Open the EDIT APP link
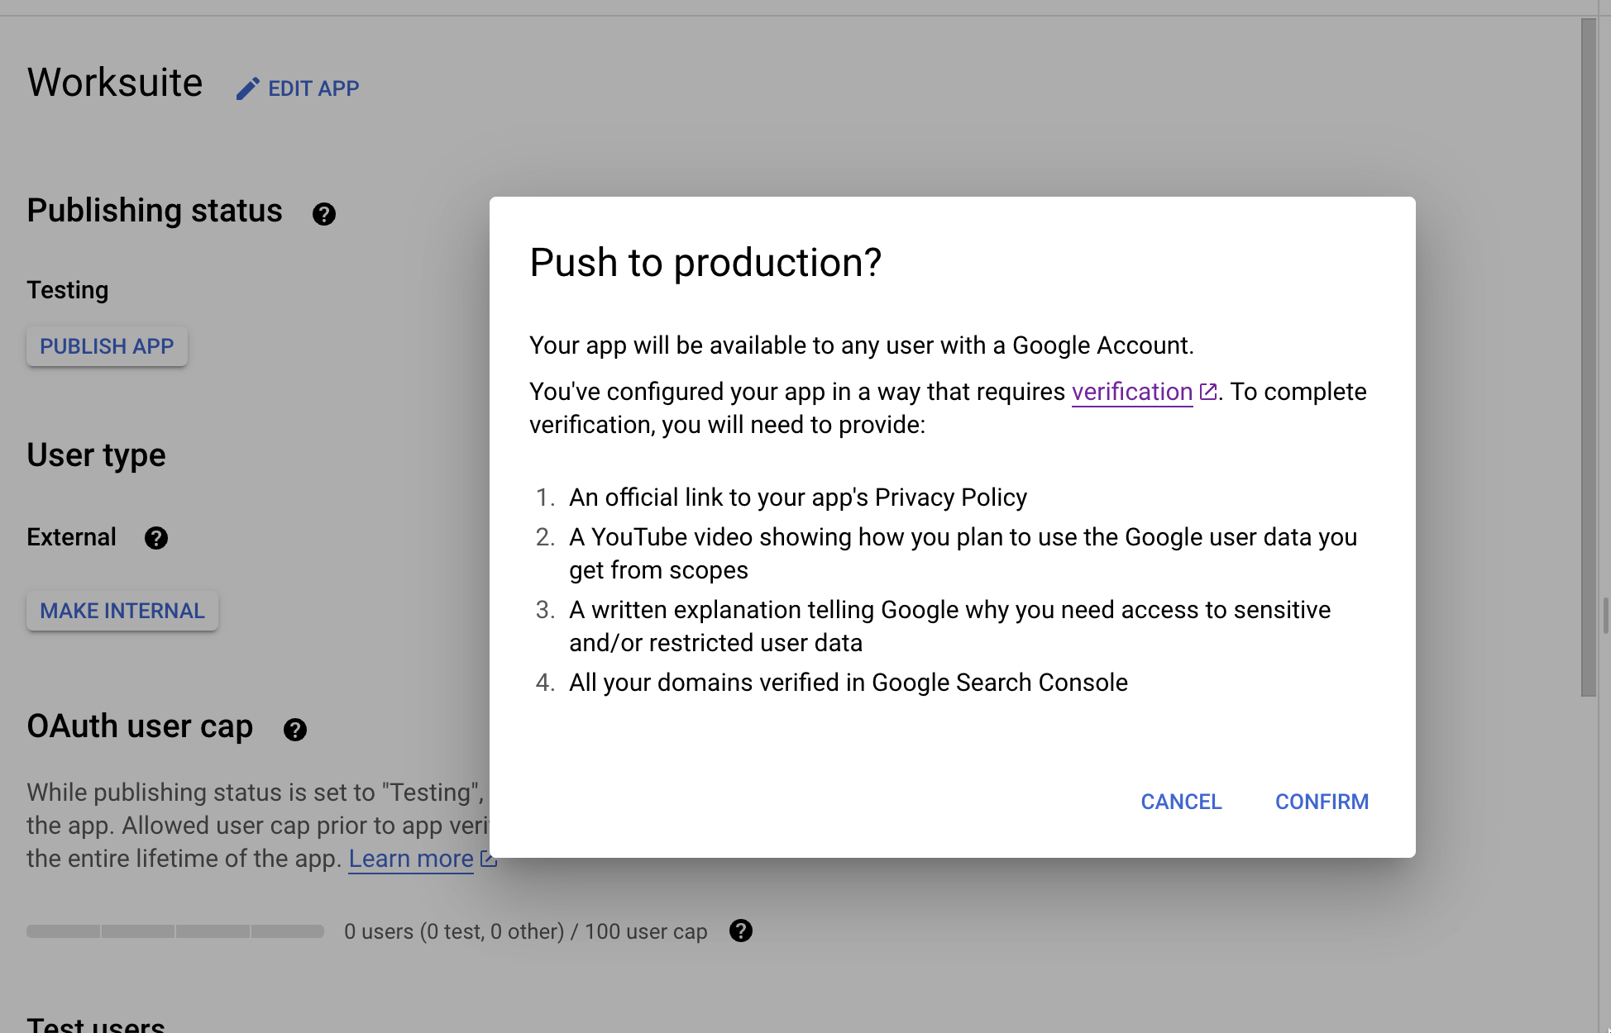 point(313,88)
